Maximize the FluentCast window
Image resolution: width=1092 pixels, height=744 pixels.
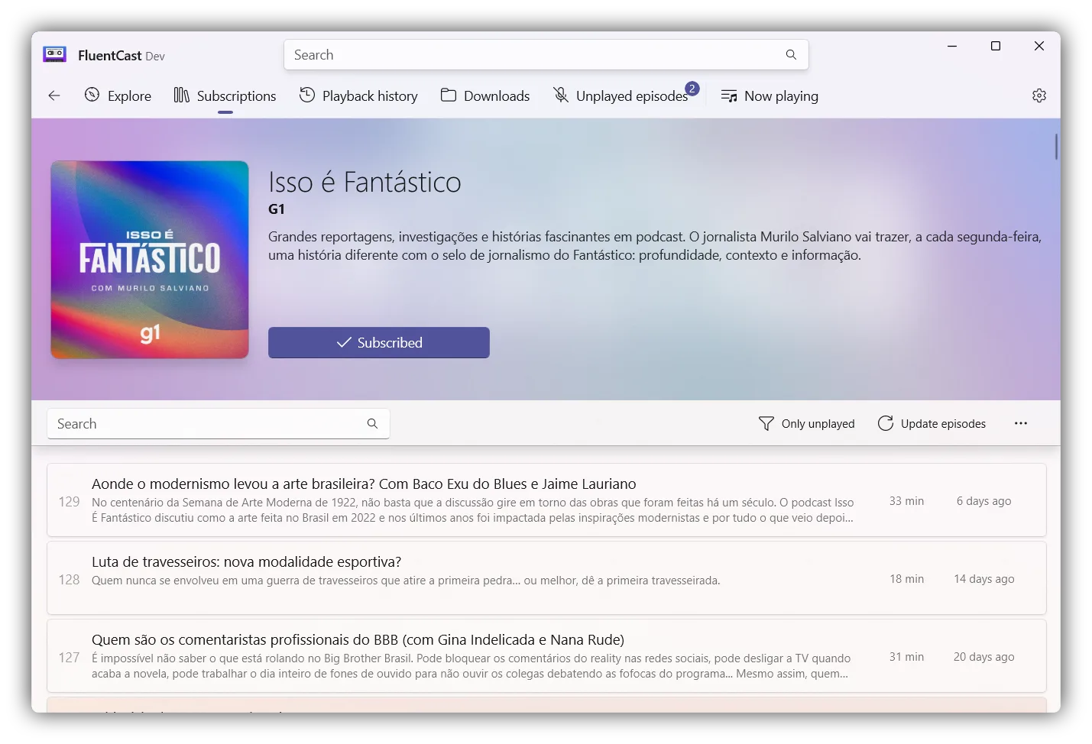click(996, 46)
